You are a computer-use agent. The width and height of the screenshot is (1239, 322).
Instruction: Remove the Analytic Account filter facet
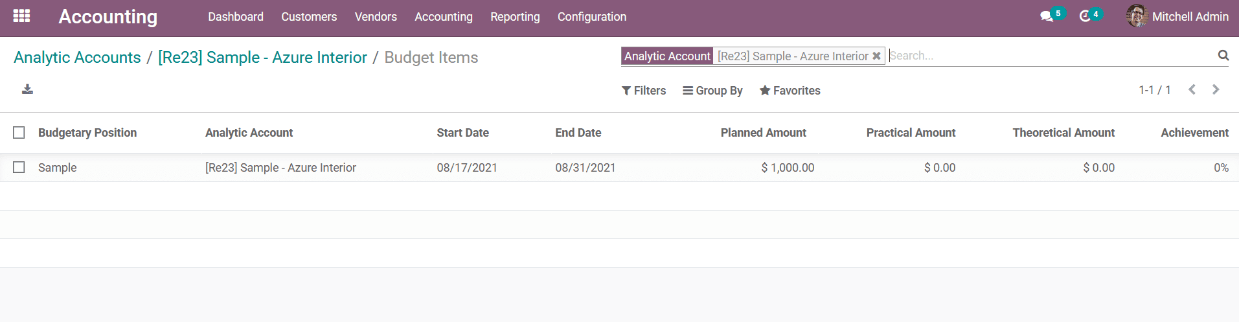(x=876, y=56)
